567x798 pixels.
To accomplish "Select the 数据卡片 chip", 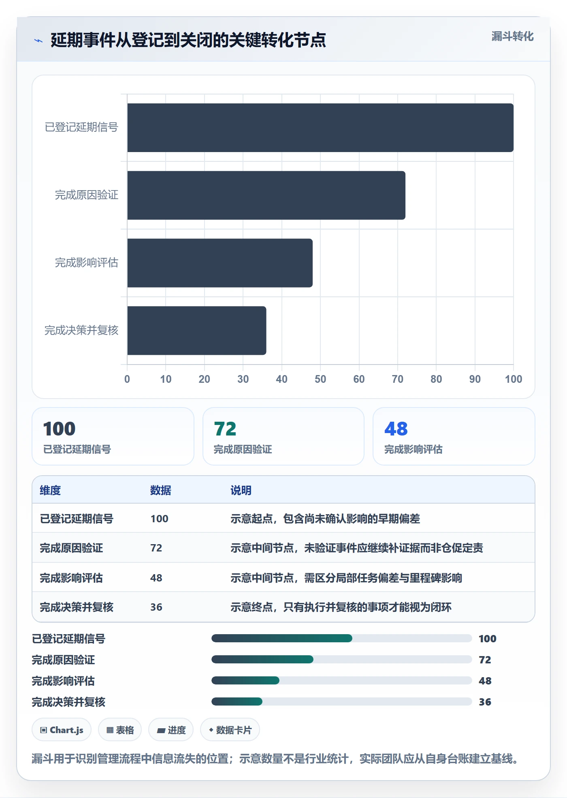I will click(x=230, y=730).
